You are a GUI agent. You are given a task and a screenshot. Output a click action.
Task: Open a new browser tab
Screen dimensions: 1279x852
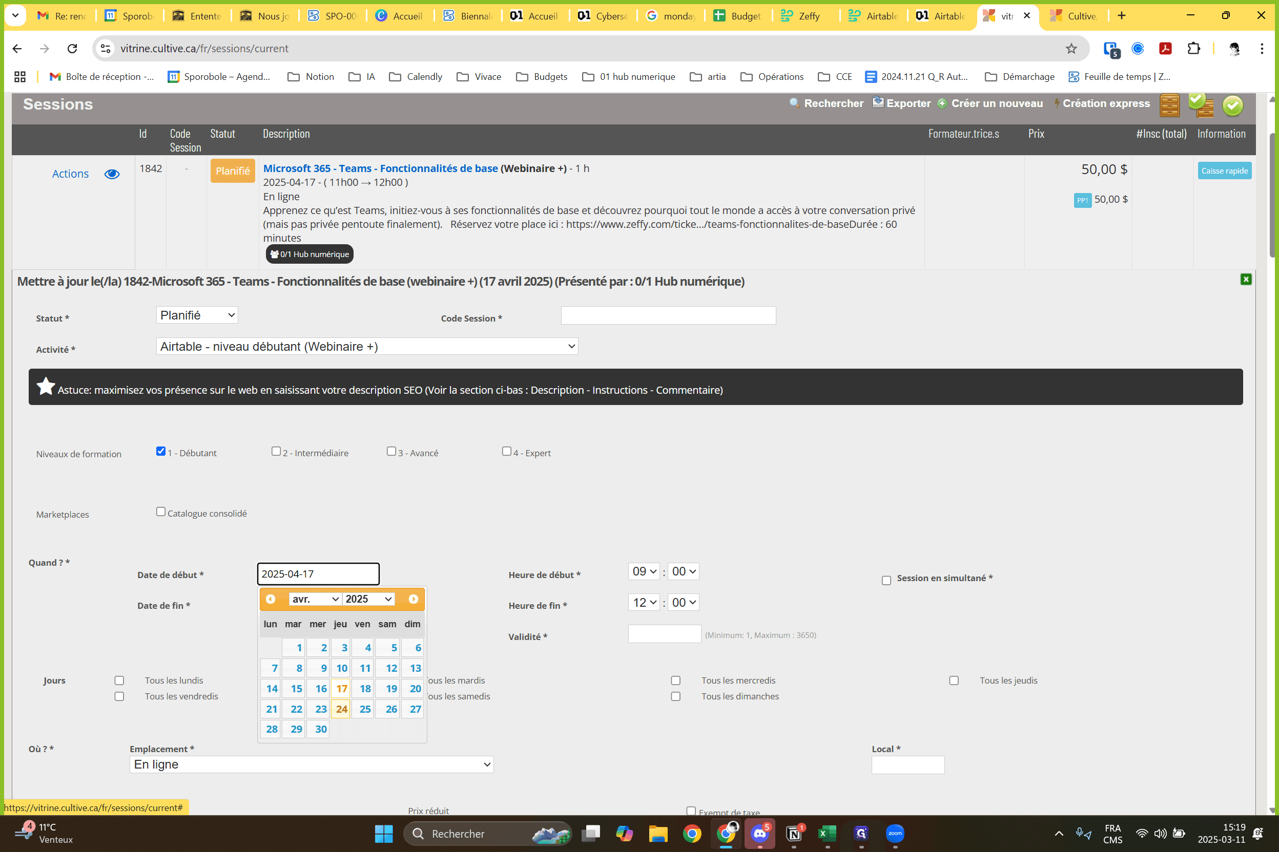[x=1121, y=16]
